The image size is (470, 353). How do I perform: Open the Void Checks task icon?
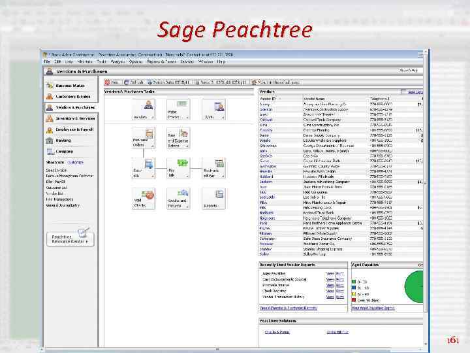[143, 199]
